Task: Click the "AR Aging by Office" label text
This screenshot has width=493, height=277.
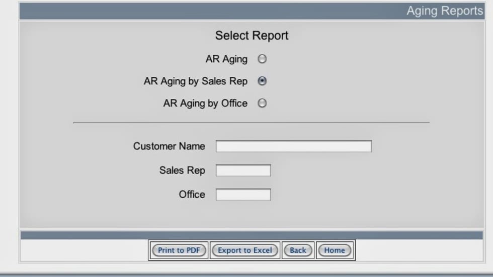Action: 205,103
